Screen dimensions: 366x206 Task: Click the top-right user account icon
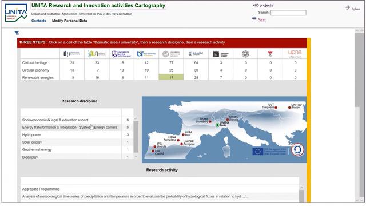coord(348,8)
